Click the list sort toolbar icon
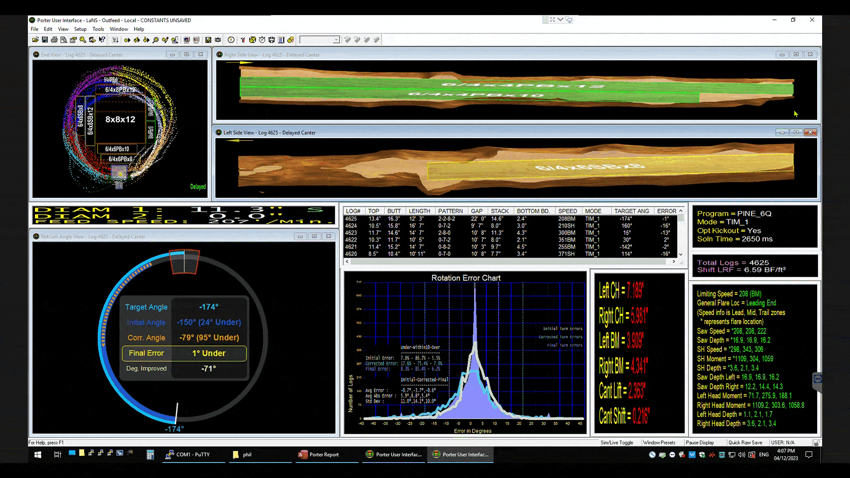 coord(115,40)
